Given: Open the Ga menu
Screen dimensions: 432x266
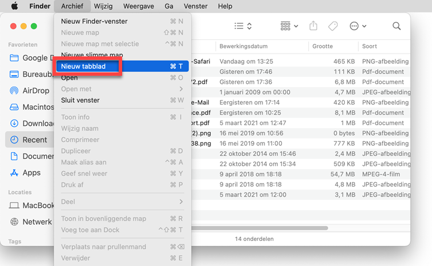Looking at the screenshot, I should point(169,6).
